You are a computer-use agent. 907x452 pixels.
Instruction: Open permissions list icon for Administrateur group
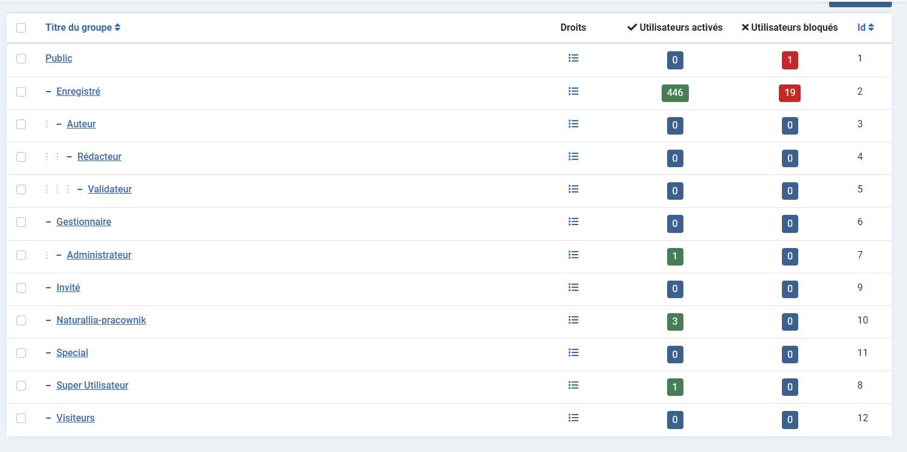pos(573,255)
